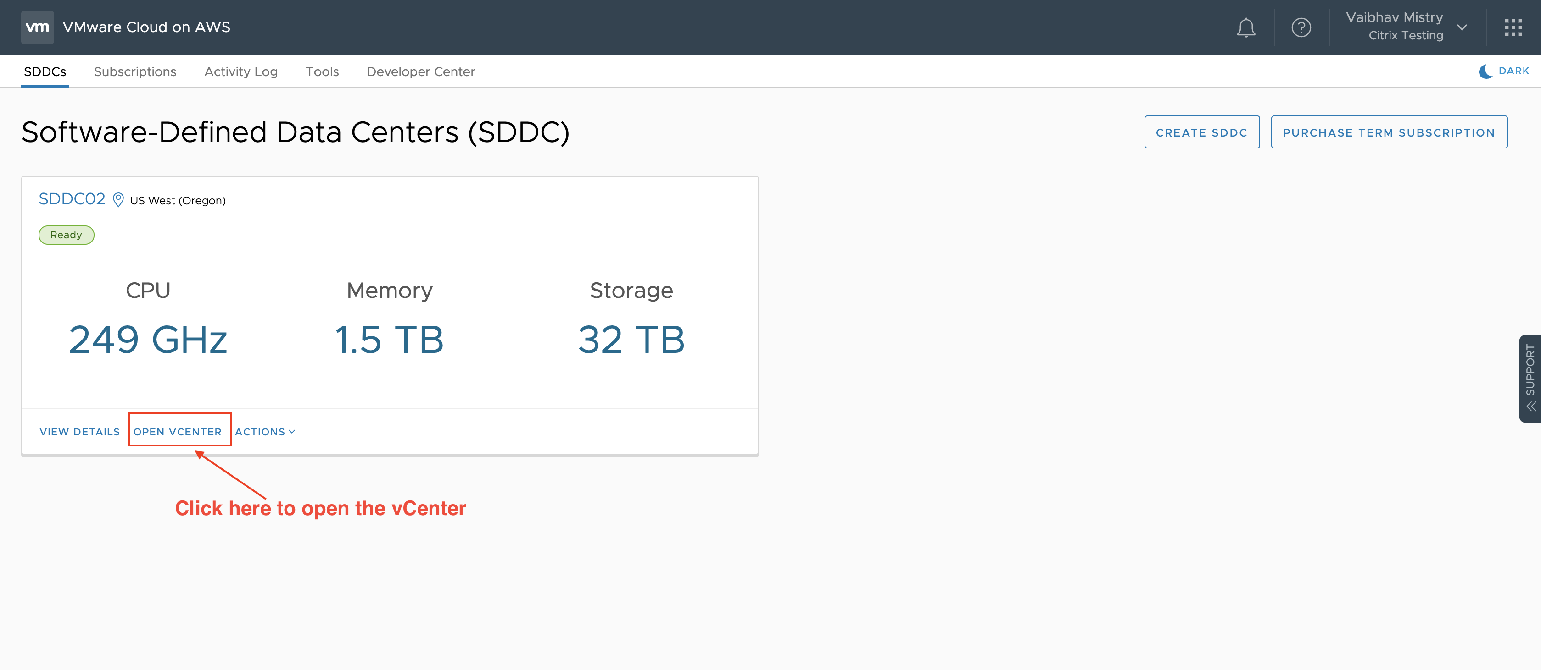1541x670 pixels.
Task: Click the SDDCs tab
Action: 43,71
